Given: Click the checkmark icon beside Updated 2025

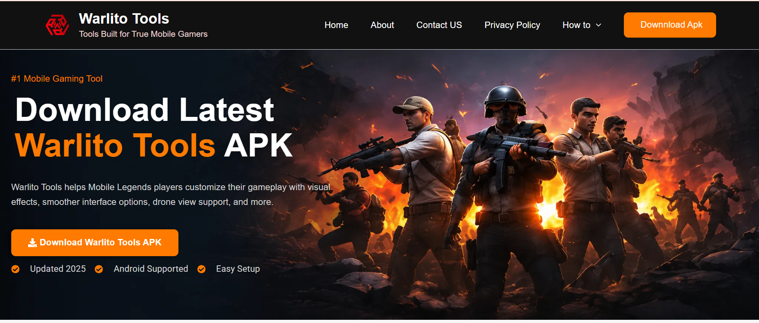Looking at the screenshot, I should coord(16,269).
